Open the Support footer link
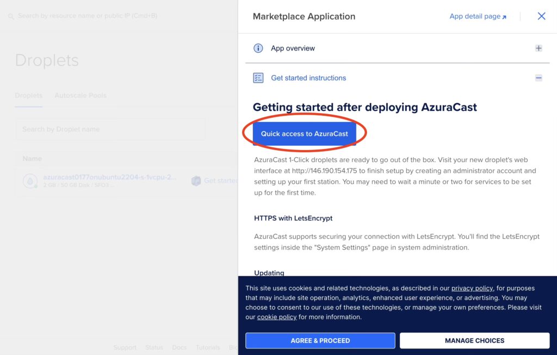This screenshot has height=355, width=557. pos(125,347)
